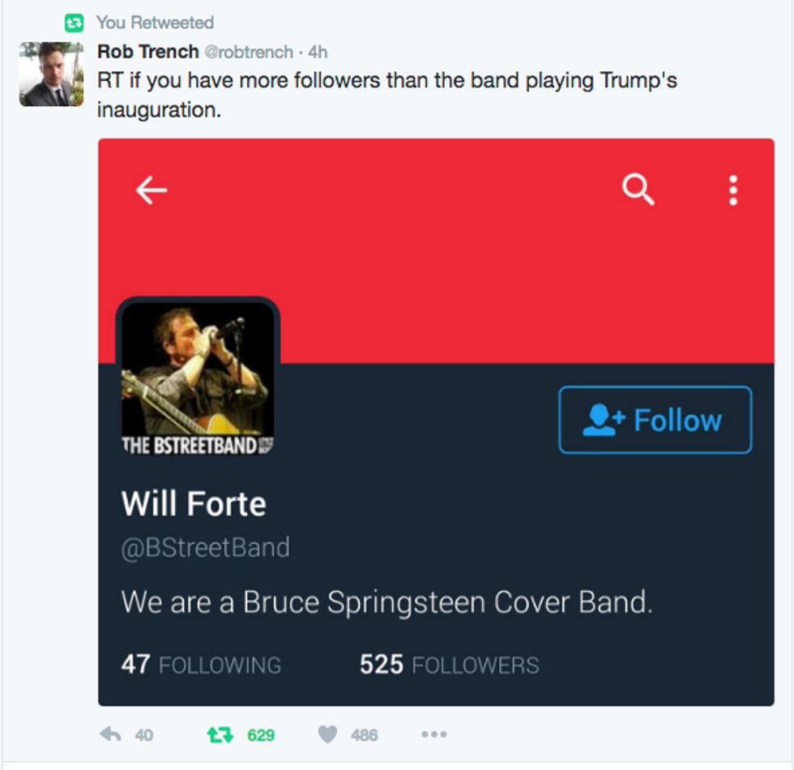This screenshot has height=770, width=794.
Task: Click the @robtrench handle
Action: point(249,52)
